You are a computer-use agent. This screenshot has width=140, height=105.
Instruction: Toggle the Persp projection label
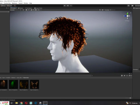tap(127, 21)
